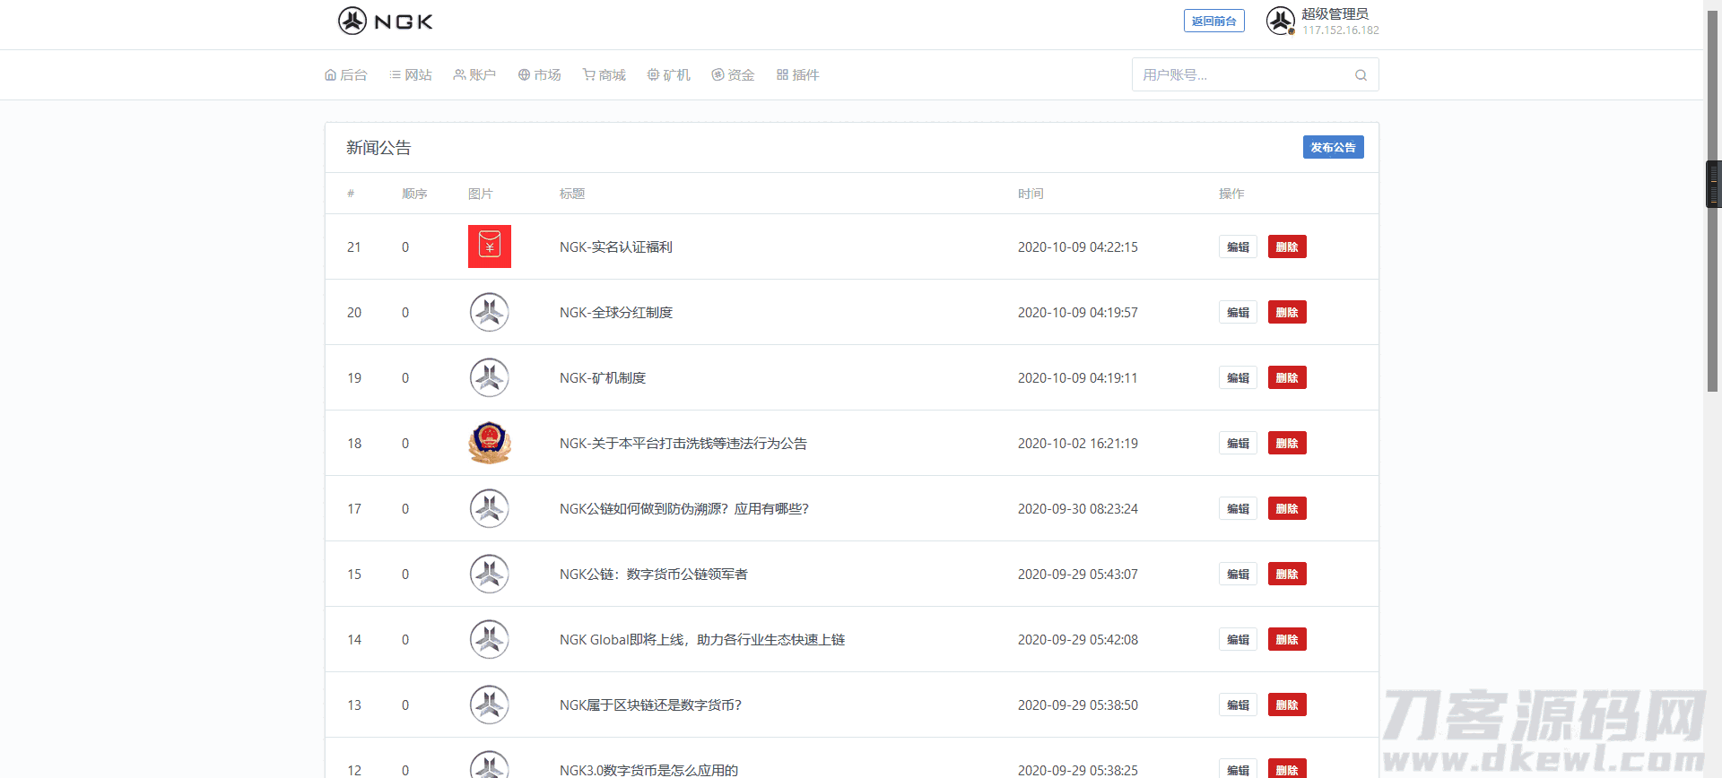The image size is (1722, 778).
Task: Focus the 用户账号 search field
Action: 1242,75
